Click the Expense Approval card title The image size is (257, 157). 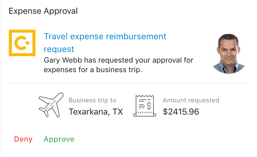pyautogui.click(x=43, y=11)
